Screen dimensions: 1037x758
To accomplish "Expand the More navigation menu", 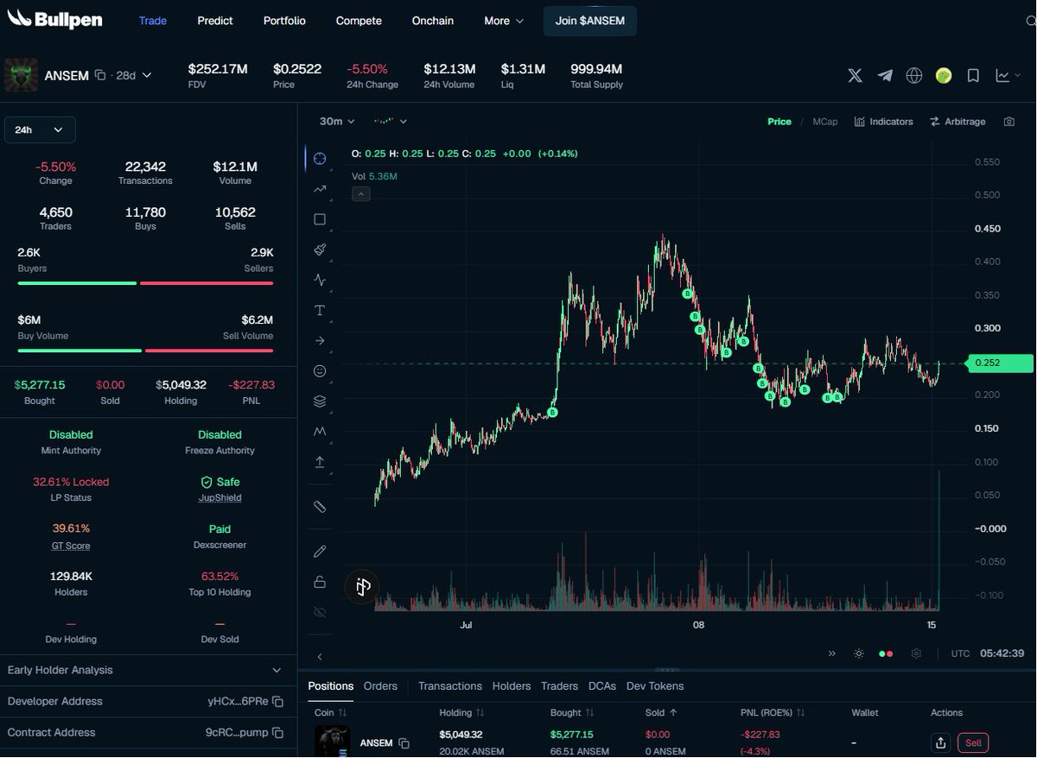I will [504, 21].
